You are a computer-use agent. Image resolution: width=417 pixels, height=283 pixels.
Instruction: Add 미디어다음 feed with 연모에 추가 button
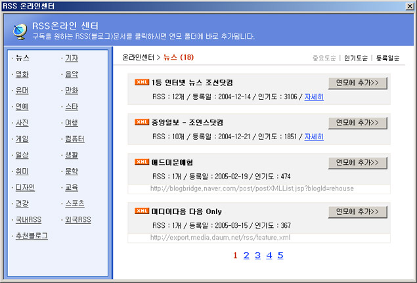click(357, 212)
